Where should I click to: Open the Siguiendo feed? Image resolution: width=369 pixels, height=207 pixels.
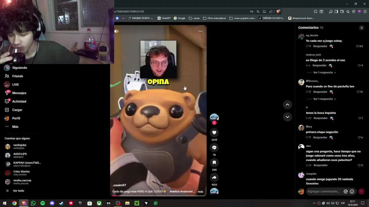[20, 68]
